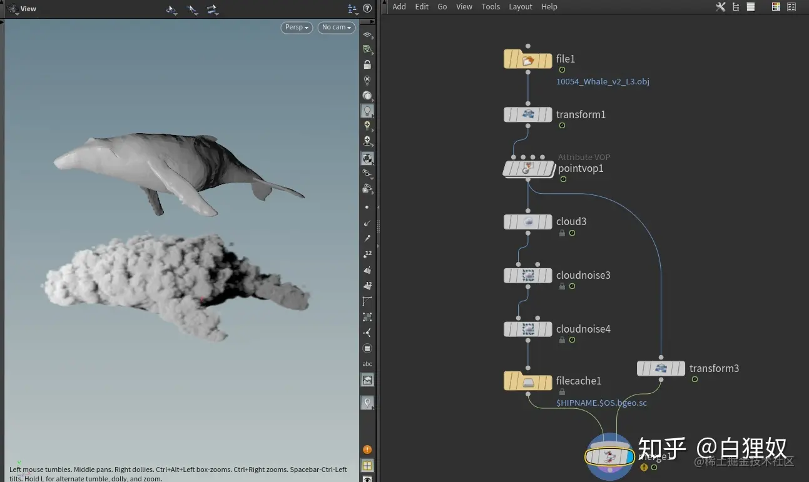Toggle the viewport background image icon
Viewport: 809px width, 482px height.
(x=367, y=380)
